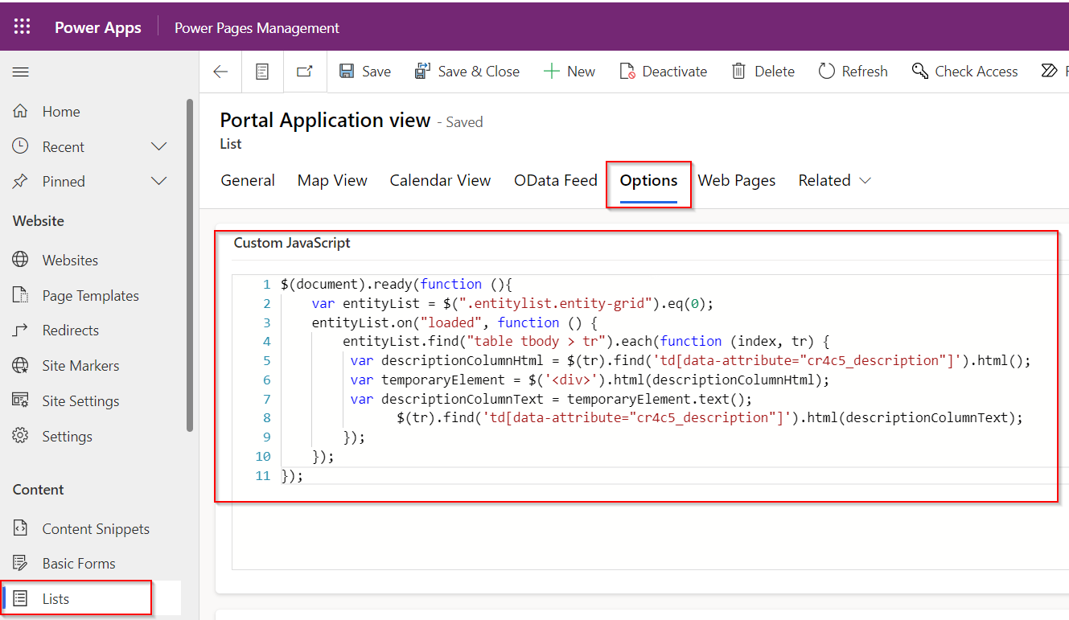Image resolution: width=1069 pixels, height=620 pixels.
Task: Switch to the Map View tab
Action: pos(332,181)
